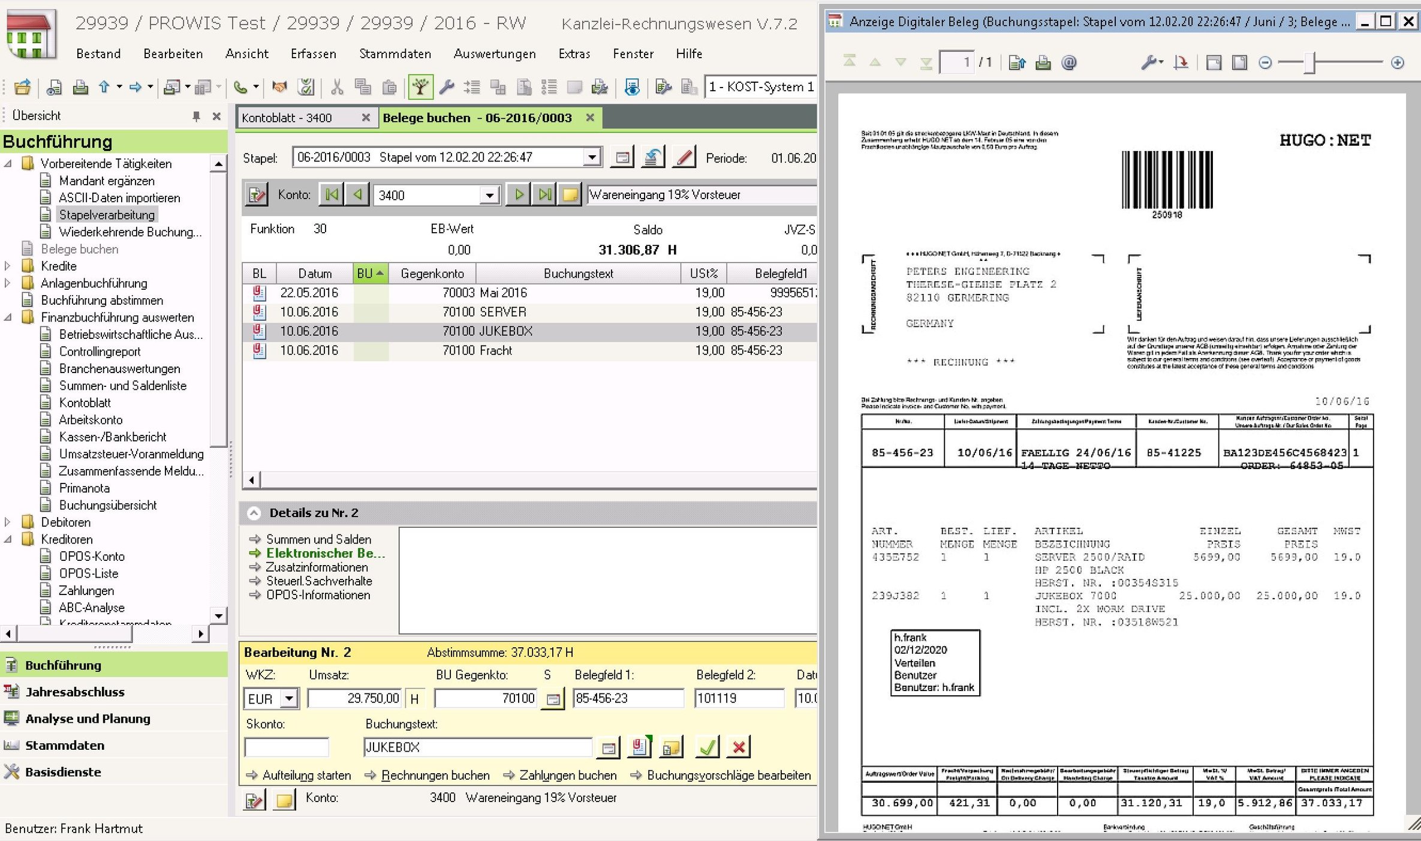This screenshot has width=1421, height=841.
Task: Click the red pencil edit icon beside Stapel
Action: coord(684,158)
